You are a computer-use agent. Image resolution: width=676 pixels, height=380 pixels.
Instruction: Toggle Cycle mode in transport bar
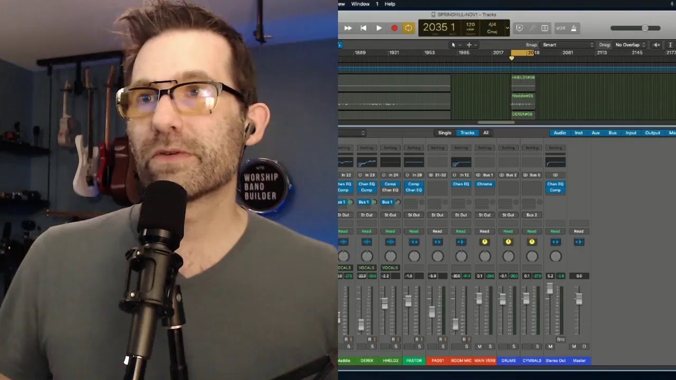click(408, 28)
